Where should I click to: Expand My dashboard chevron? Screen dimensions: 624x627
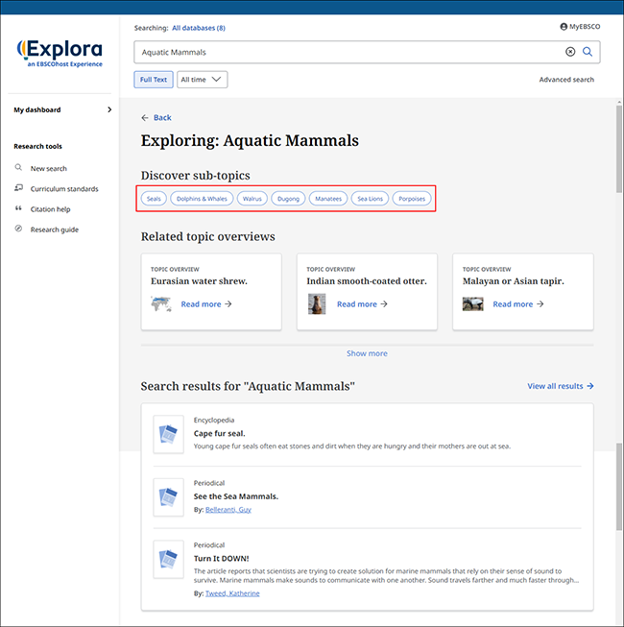click(x=109, y=109)
